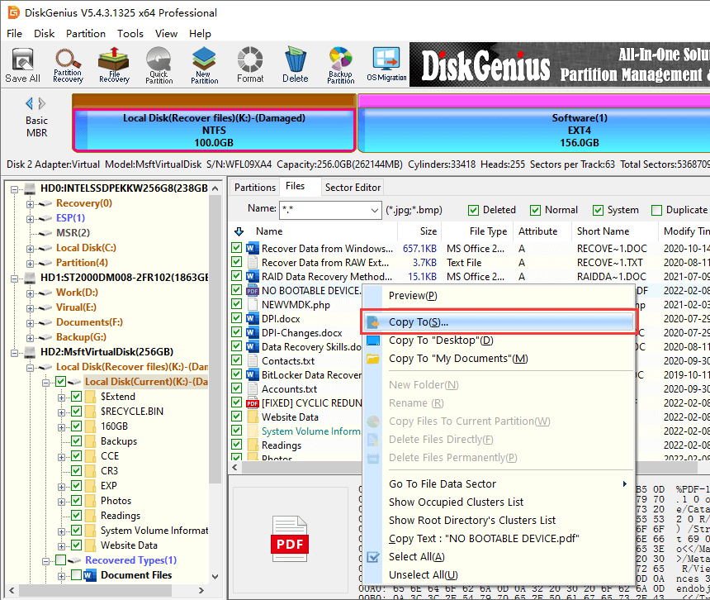Image resolution: width=710 pixels, height=600 pixels.
Task: Sort files by the Size column header
Action: click(428, 231)
